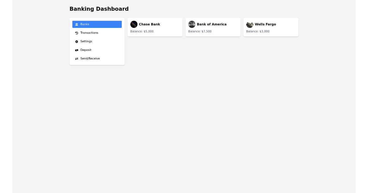Click the money icon next to Deposit
Viewport: 368px width, 193px height.
coord(76,50)
